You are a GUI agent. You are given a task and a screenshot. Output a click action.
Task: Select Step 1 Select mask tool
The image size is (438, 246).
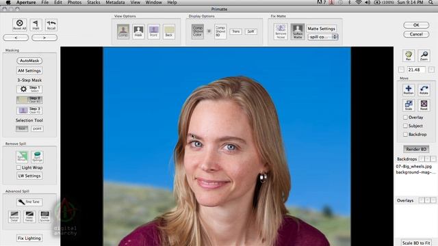[29, 90]
